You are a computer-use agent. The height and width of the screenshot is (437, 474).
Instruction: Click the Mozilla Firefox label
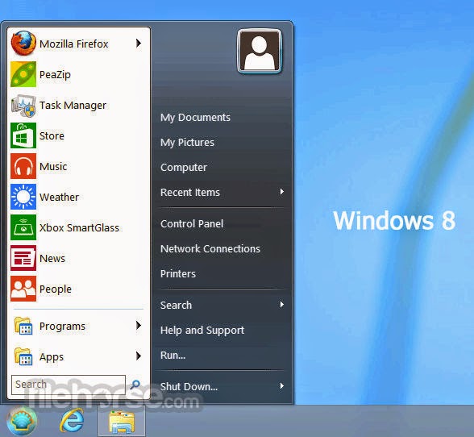tap(74, 44)
